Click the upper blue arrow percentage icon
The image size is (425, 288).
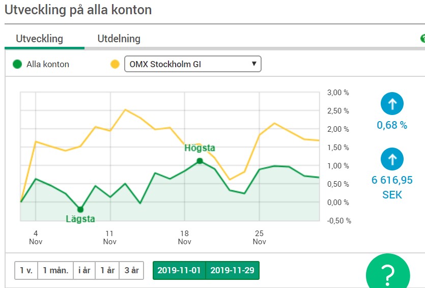pyautogui.click(x=392, y=104)
